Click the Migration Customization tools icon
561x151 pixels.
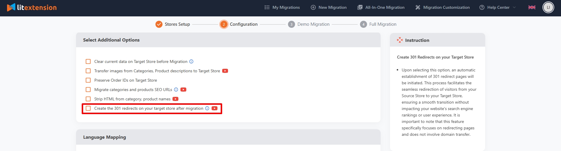(418, 7)
